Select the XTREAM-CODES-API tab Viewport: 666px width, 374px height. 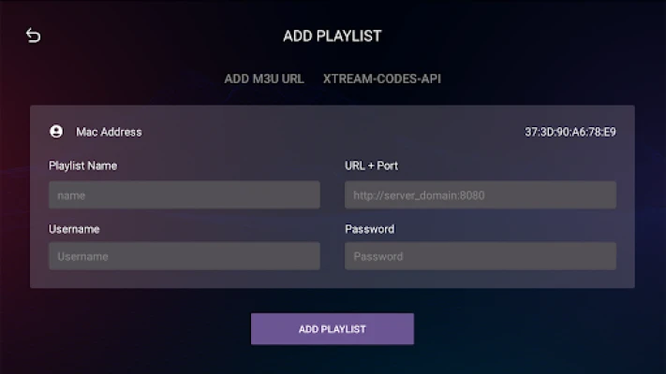(382, 79)
